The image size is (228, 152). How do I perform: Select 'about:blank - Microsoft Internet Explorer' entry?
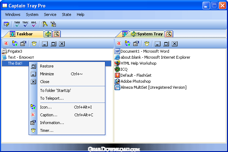155,57
